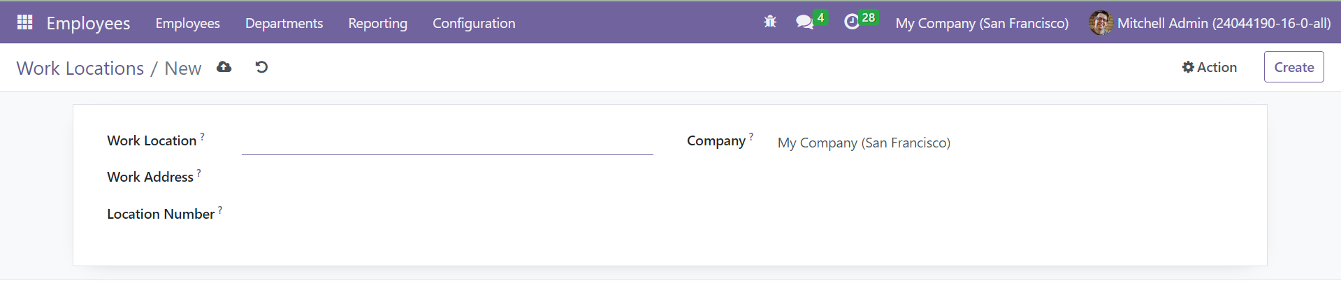This screenshot has height=297, width=1341.
Task: Open the activities clock icon
Action: [x=852, y=22]
